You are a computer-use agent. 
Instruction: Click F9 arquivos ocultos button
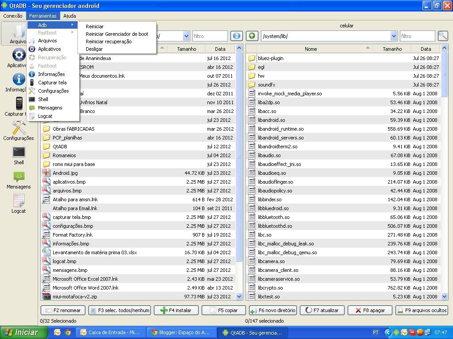[x=422, y=310]
